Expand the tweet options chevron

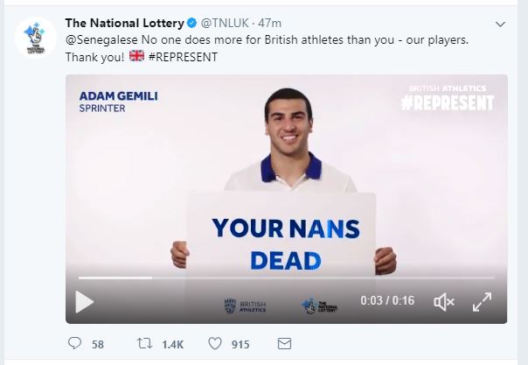(500, 24)
